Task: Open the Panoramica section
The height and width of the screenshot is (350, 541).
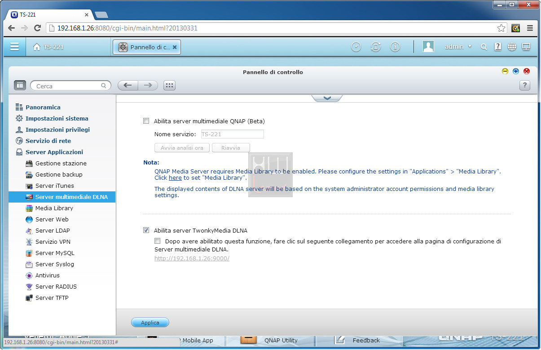Action: point(43,107)
